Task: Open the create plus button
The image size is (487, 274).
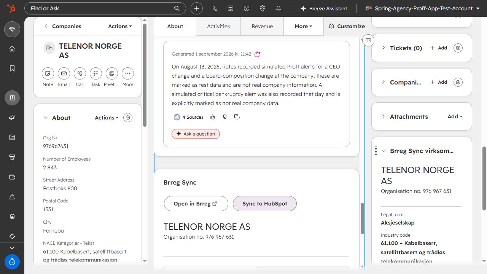Action: tap(197, 8)
